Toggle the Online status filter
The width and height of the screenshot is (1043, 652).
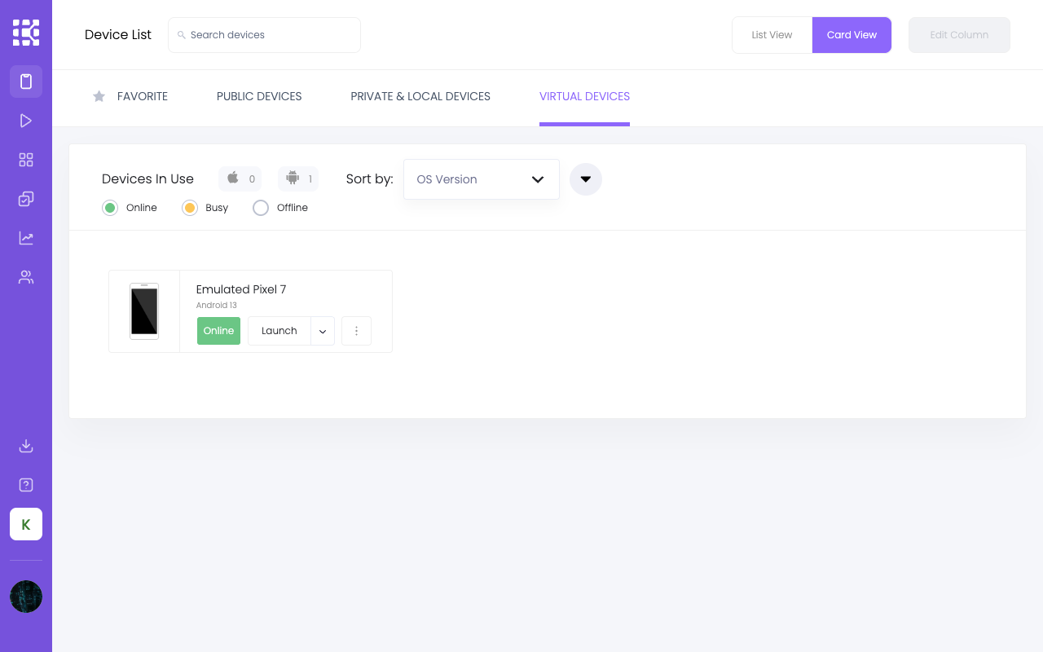tap(110, 208)
